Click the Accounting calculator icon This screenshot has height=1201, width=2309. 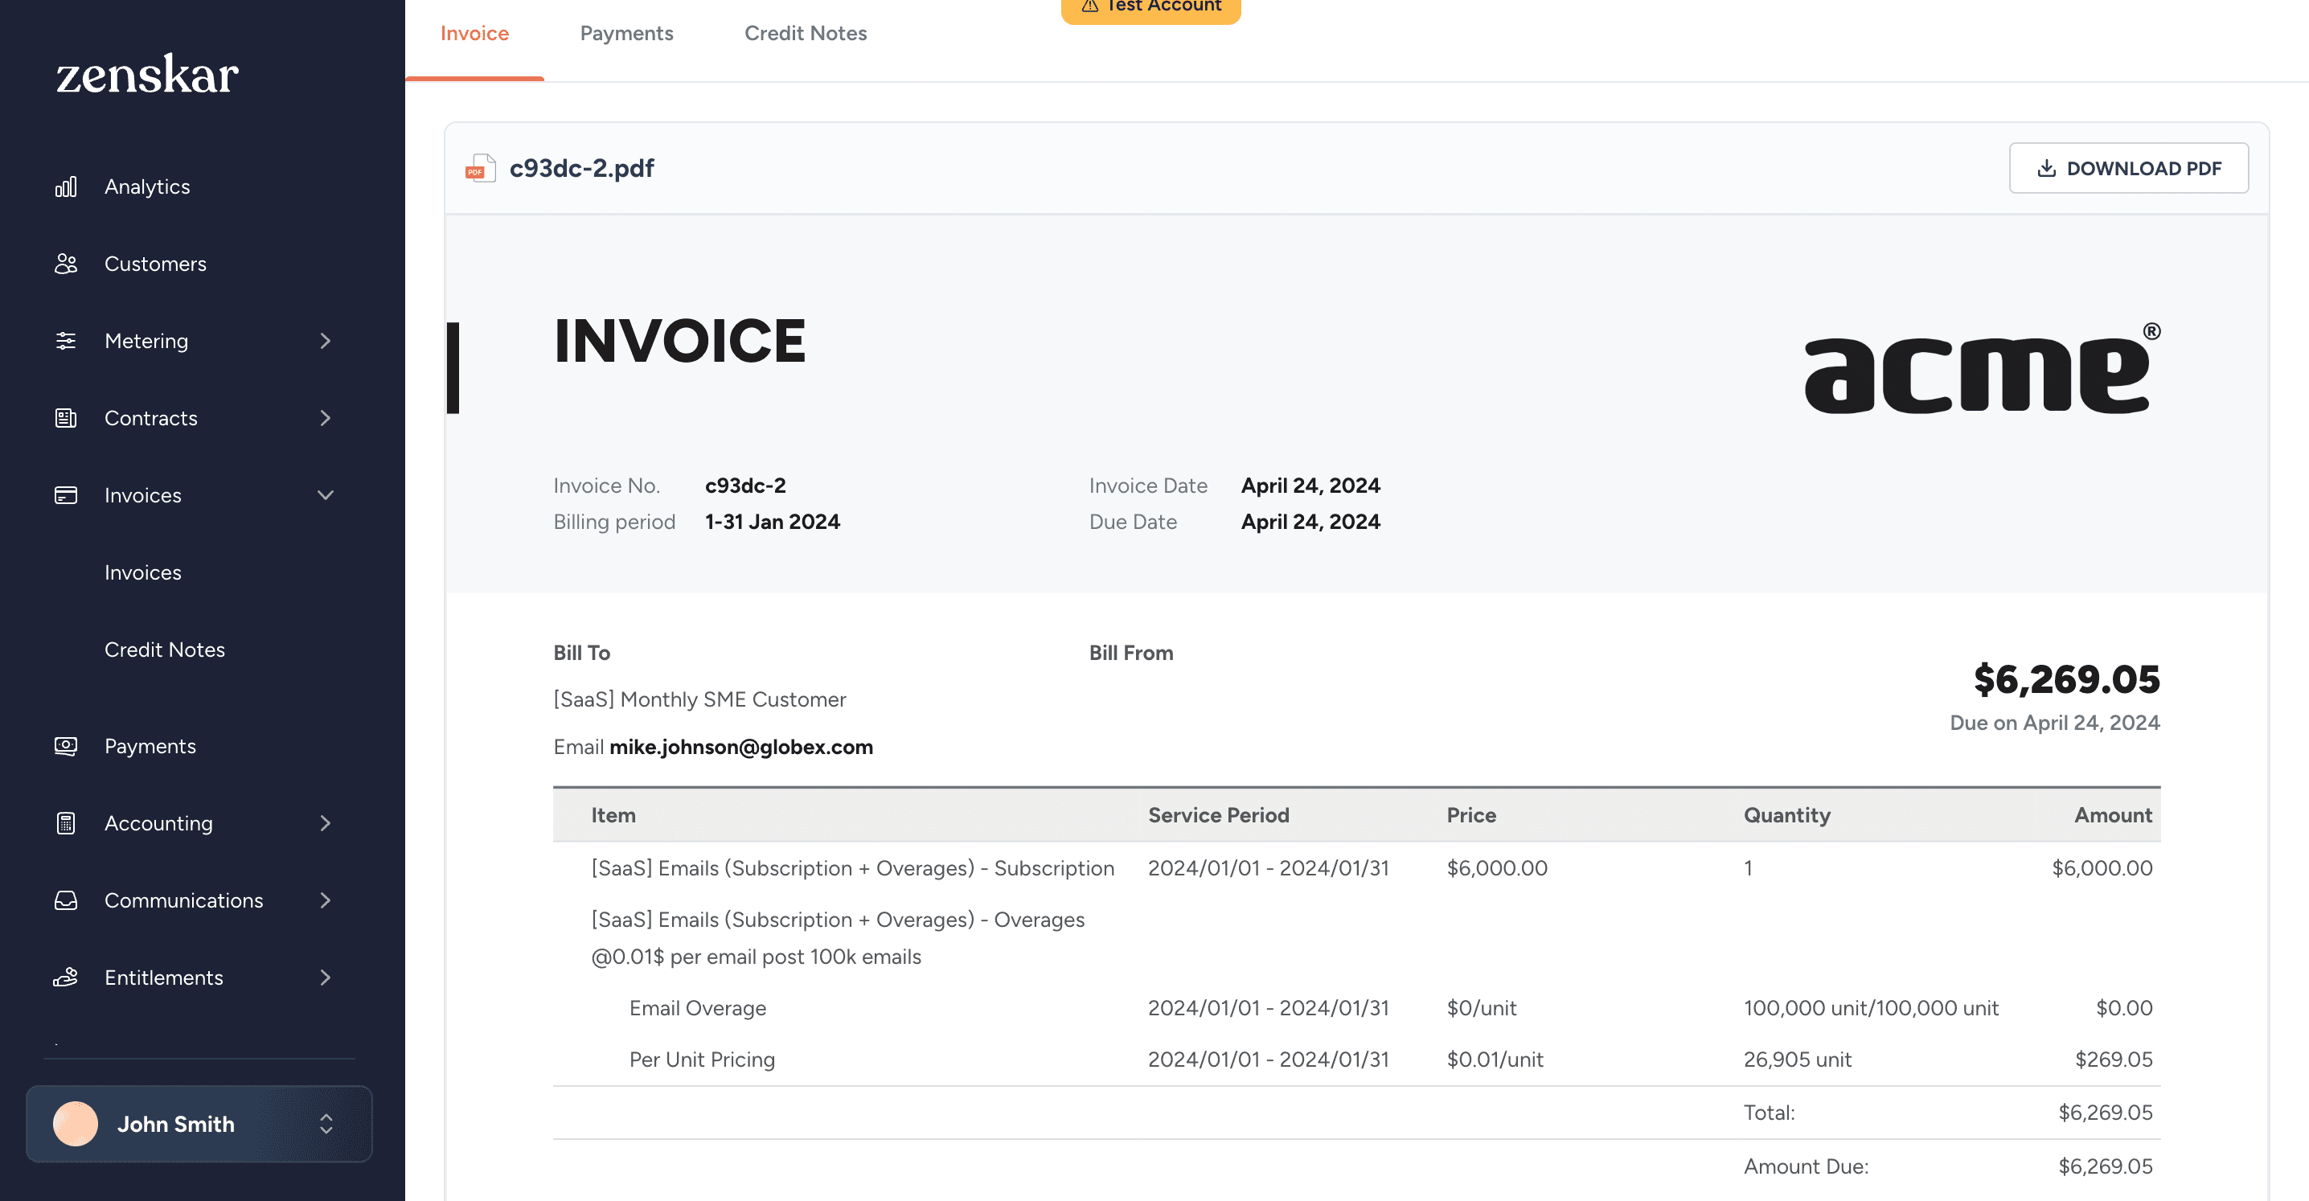65,823
